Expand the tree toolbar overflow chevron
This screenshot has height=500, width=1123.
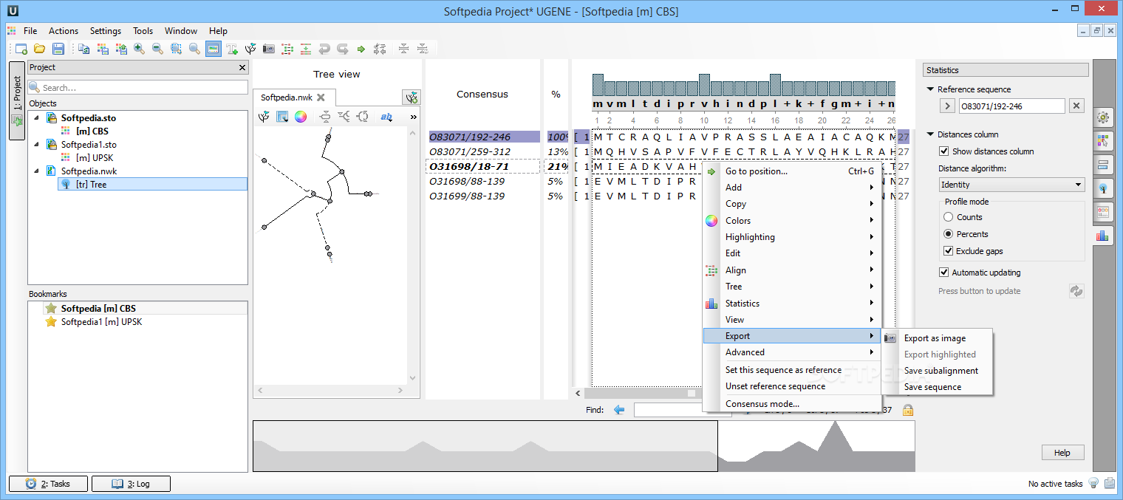click(413, 117)
